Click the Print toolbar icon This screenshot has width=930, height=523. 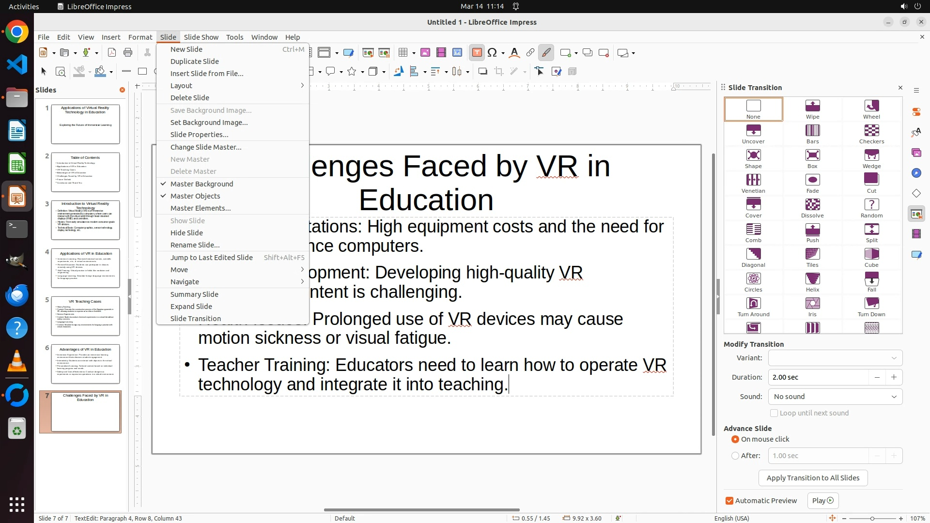point(128,53)
